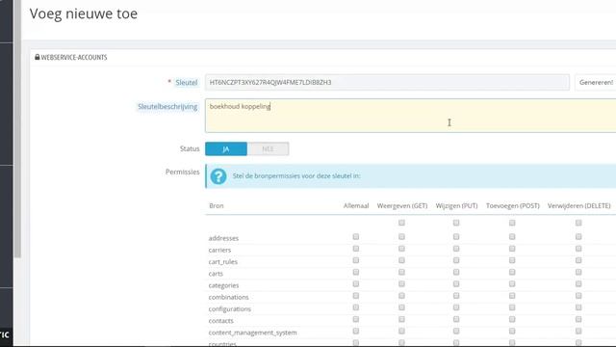
Task: Click the carriers resource row label
Action: coord(219,250)
